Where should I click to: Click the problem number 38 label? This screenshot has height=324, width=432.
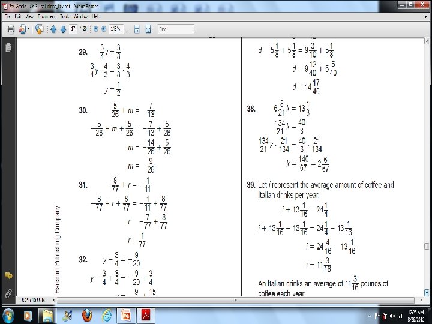pyautogui.click(x=251, y=109)
